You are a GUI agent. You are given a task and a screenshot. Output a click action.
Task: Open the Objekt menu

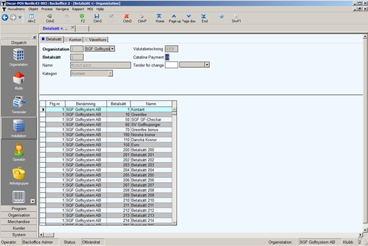pyautogui.click(x=33, y=9)
